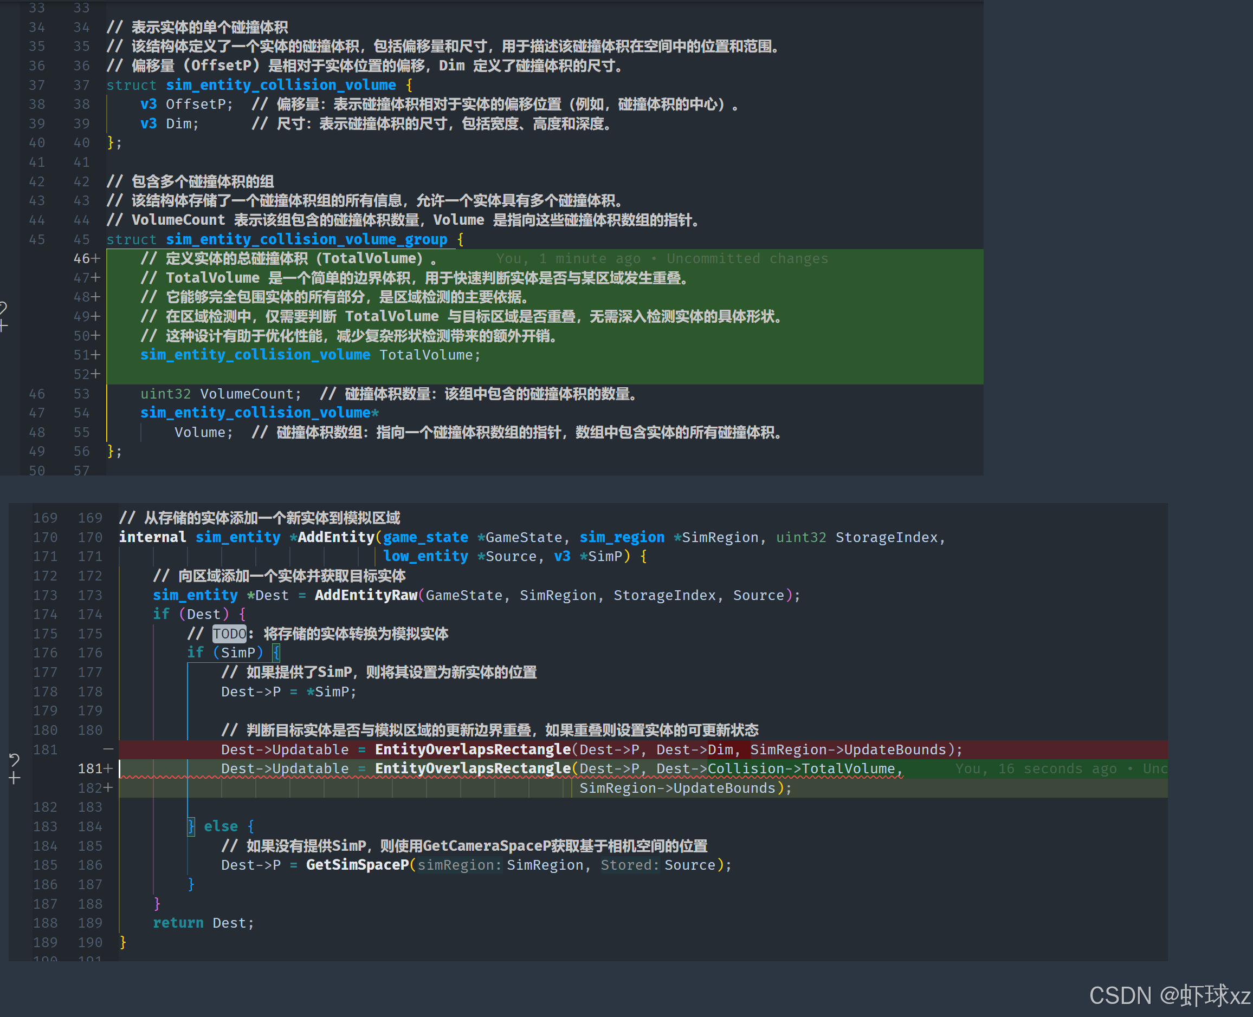
Task: Click Dest->P = *SimP; on line 178
Action: pyautogui.click(x=288, y=692)
